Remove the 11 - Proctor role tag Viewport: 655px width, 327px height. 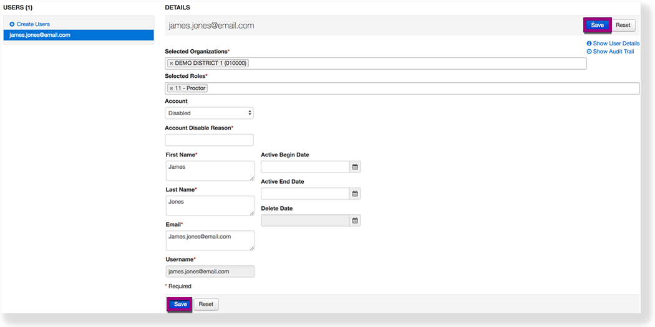[x=172, y=88]
